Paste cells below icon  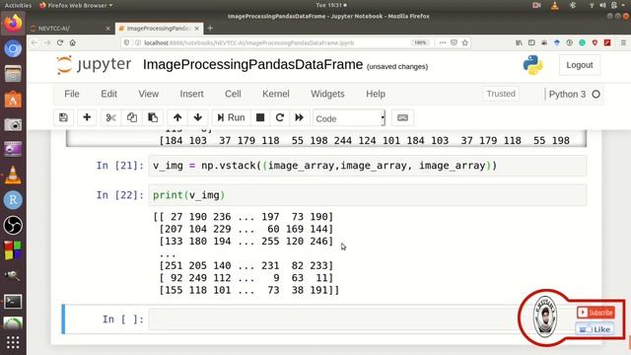click(153, 117)
